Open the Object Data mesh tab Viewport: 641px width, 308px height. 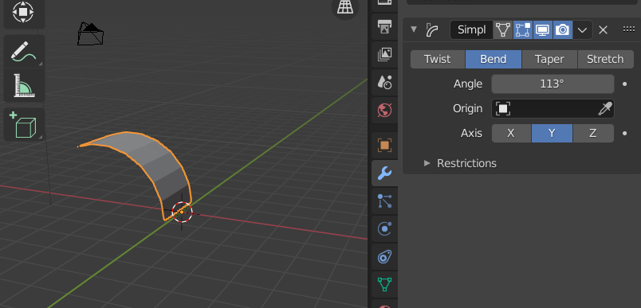[385, 284]
